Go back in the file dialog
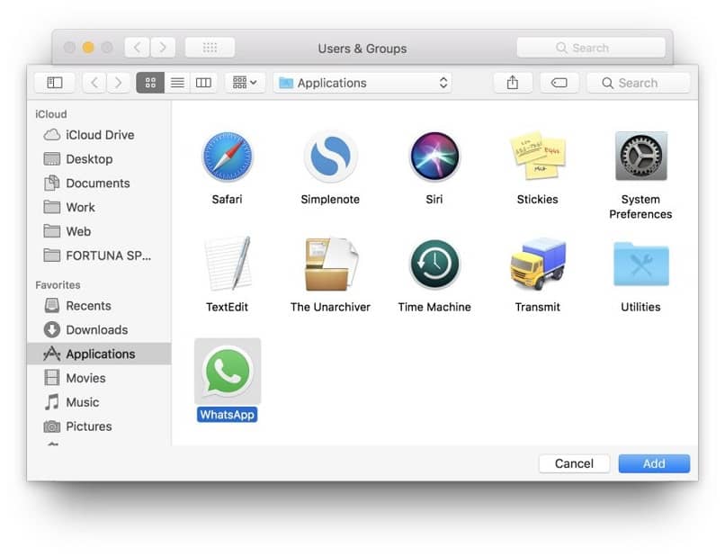 click(94, 83)
